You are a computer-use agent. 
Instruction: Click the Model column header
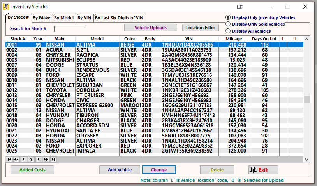[x=97, y=39]
